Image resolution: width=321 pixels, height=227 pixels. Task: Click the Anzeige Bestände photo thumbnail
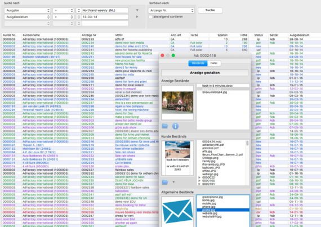click(177, 103)
